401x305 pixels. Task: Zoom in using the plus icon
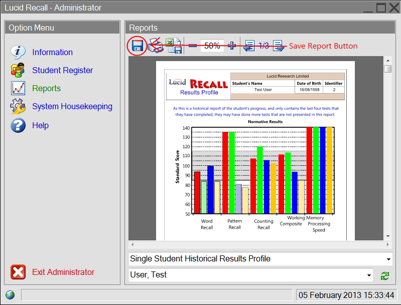232,46
